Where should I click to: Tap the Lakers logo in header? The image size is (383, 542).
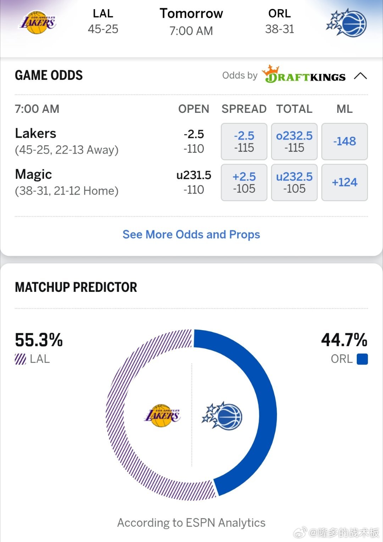tap(37, 23)
